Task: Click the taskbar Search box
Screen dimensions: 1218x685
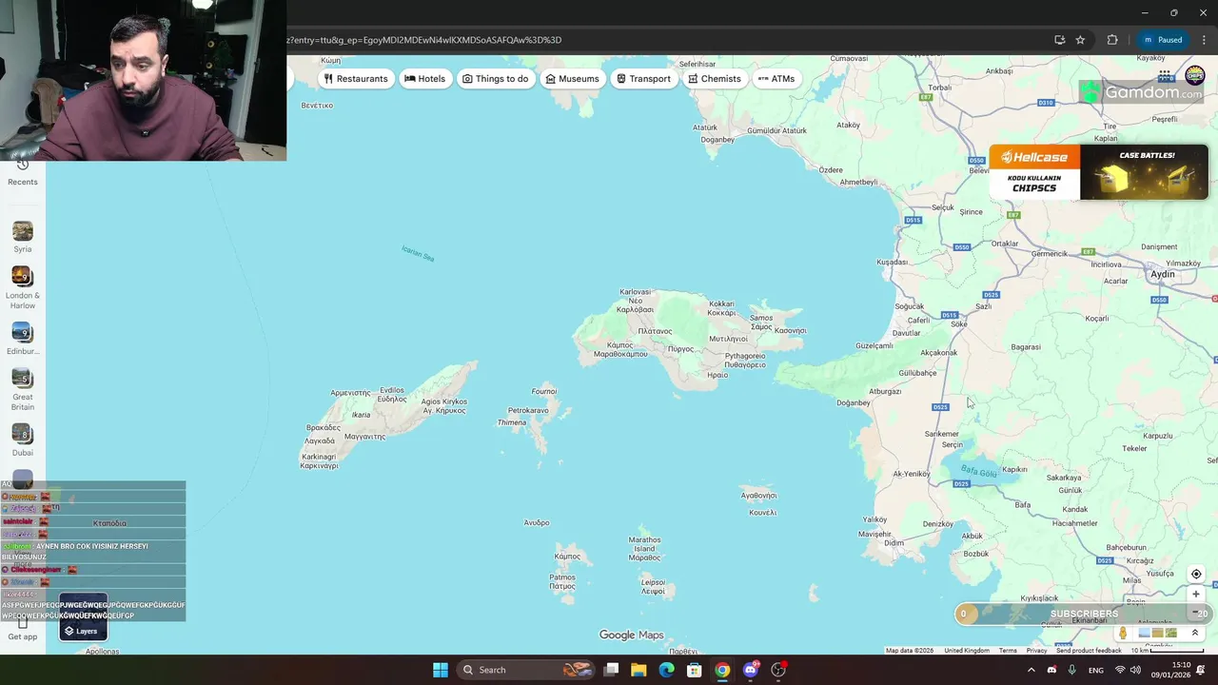Action: pyautogui.click(x=523, y=670)
